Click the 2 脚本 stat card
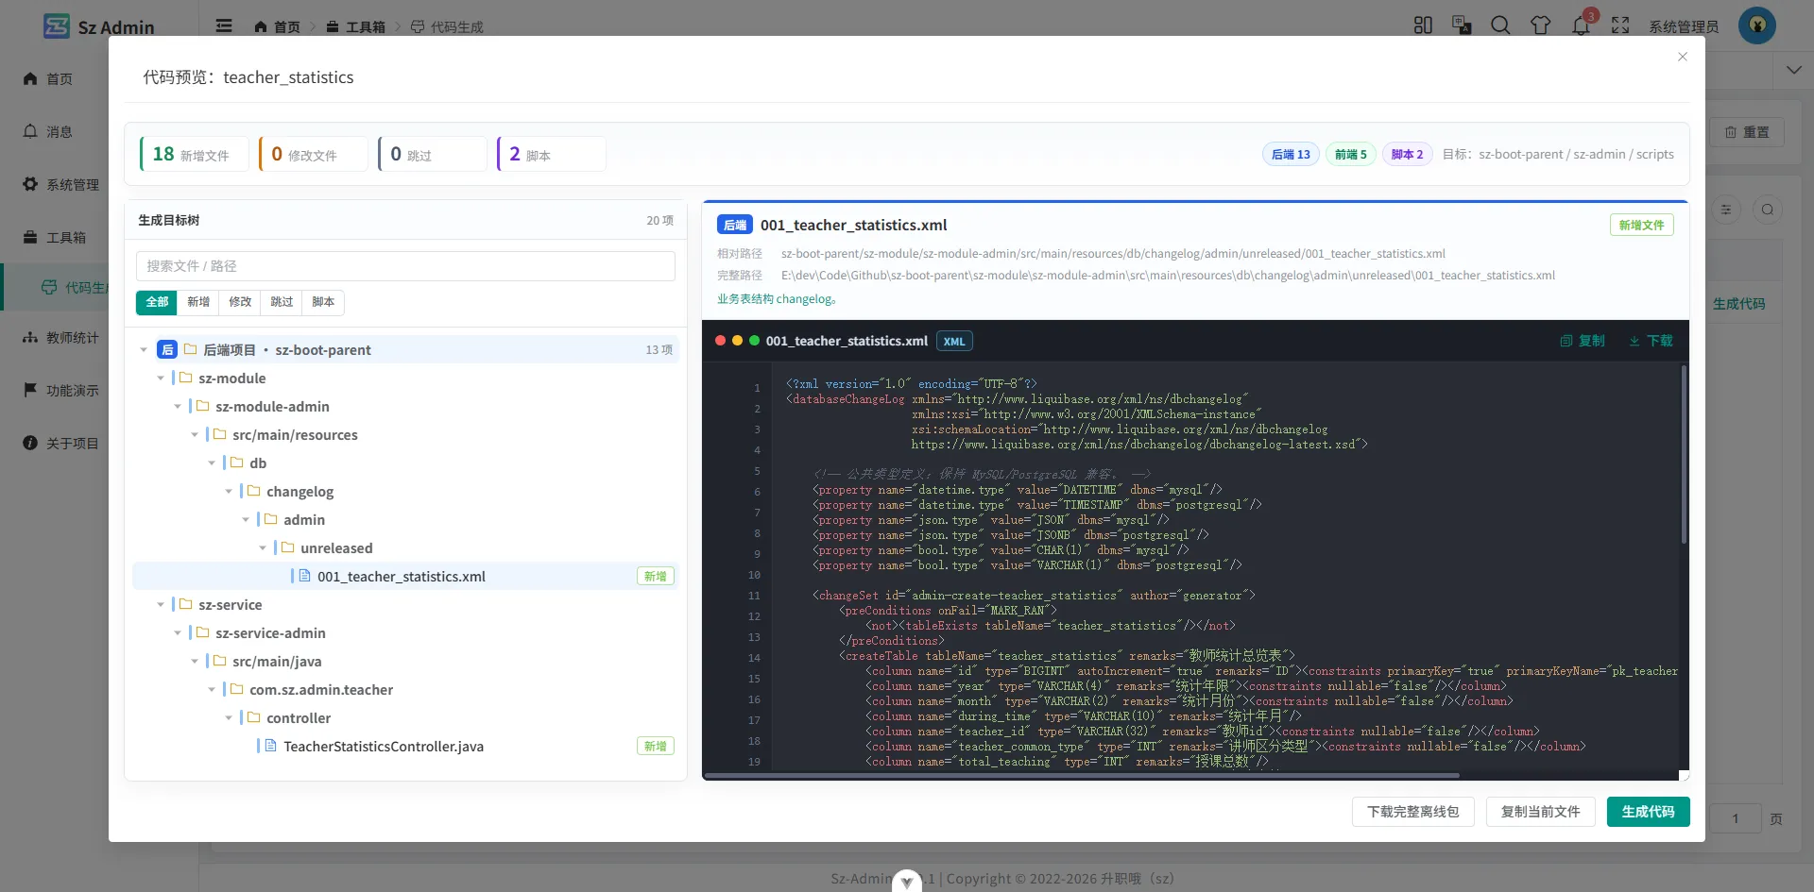 point(552,154)
